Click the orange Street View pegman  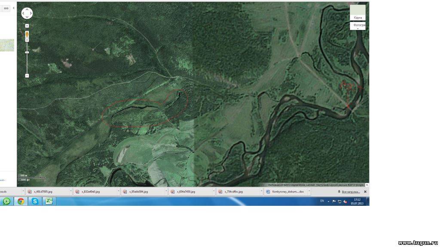pos(27,33)
